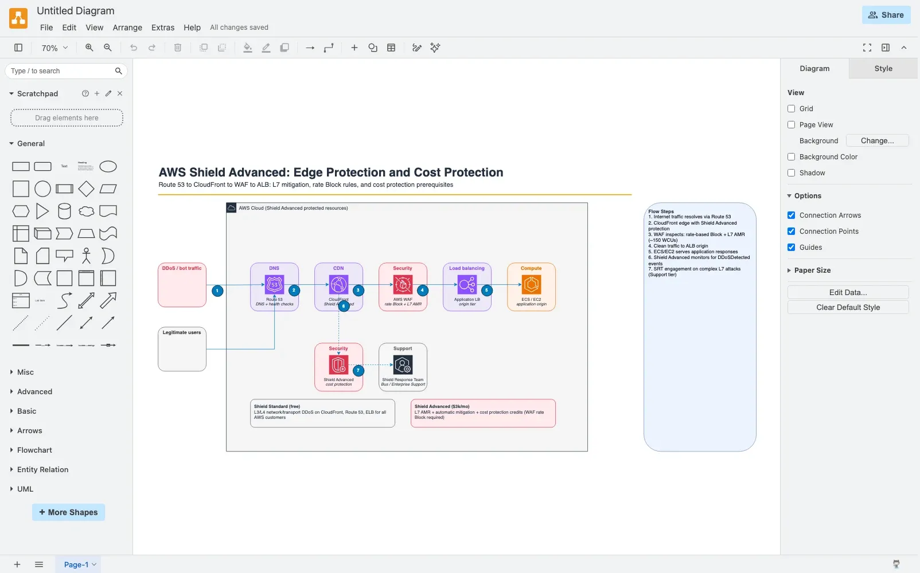Viewport: 920px width, 573px height.
Task: Click the Scratchpad add plus icon
Action: 97,93
